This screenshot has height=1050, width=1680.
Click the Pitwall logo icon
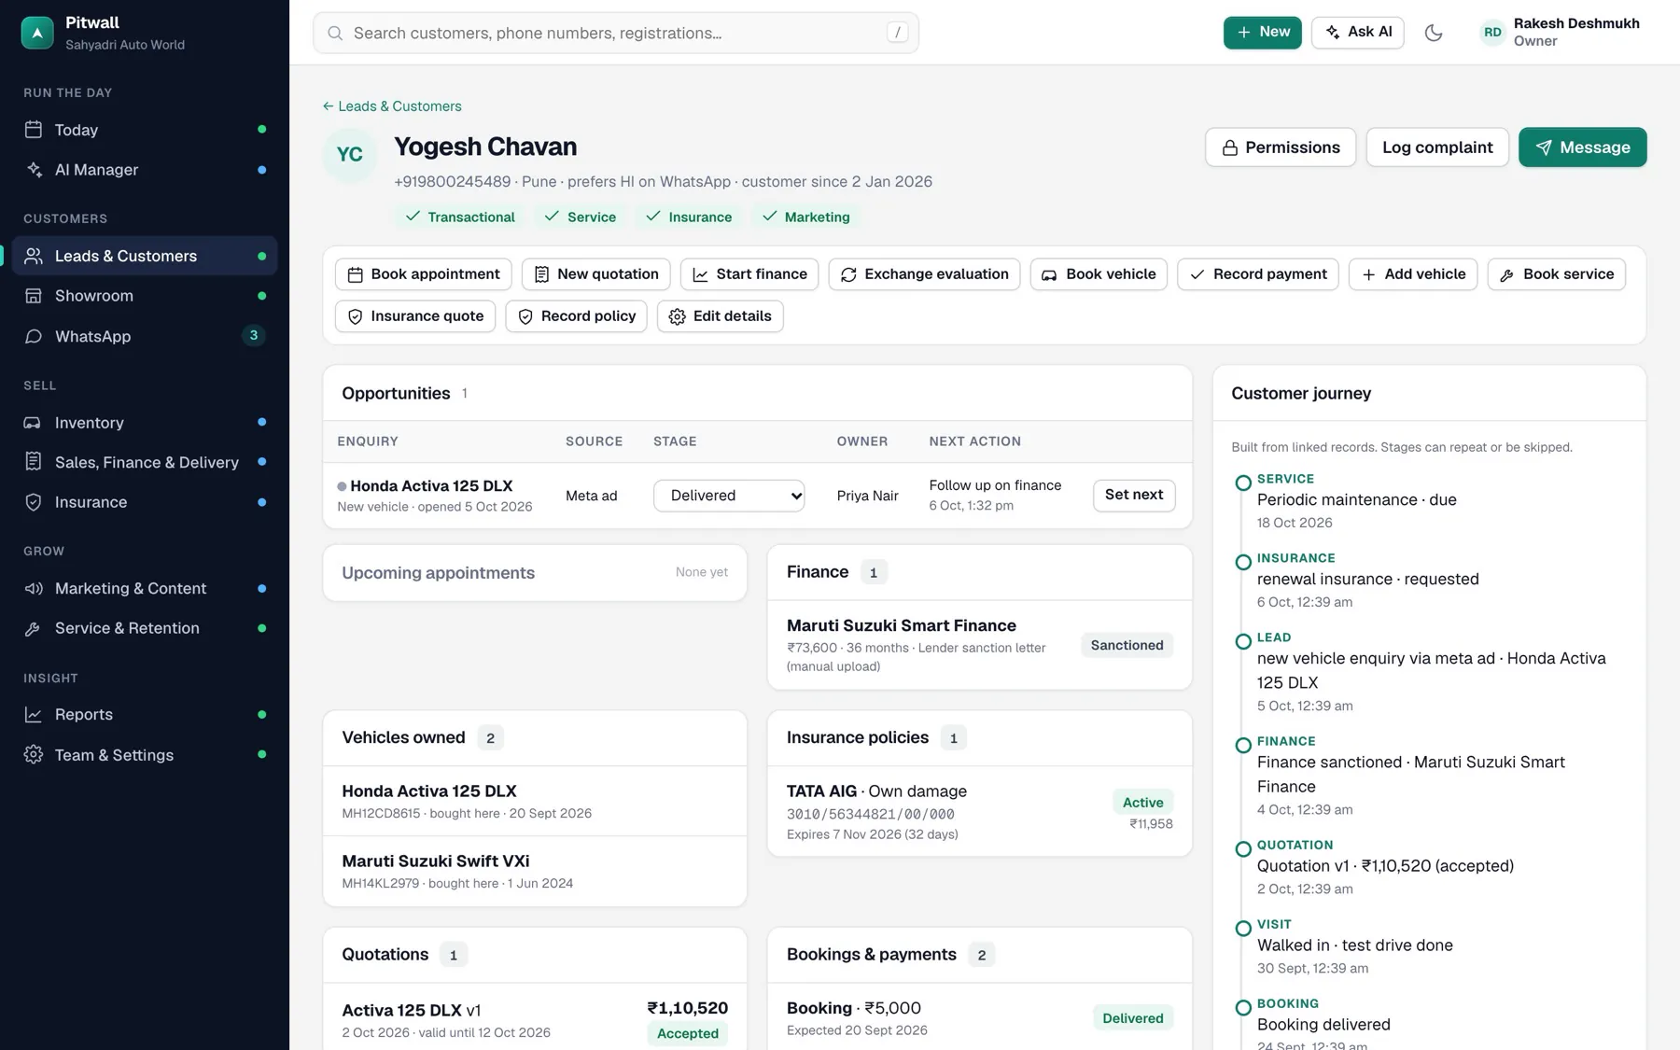click(37, 33)
